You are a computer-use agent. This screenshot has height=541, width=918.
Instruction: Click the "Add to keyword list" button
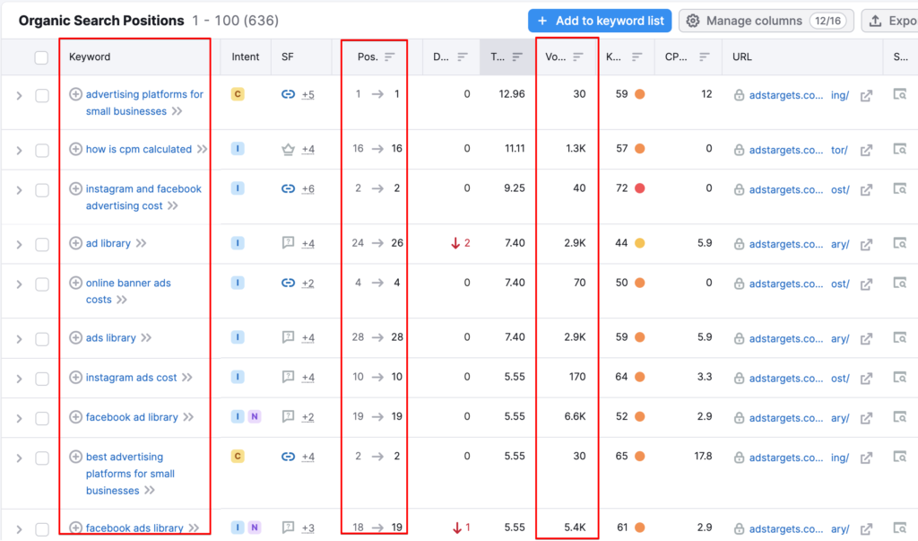tap(600, 20)
